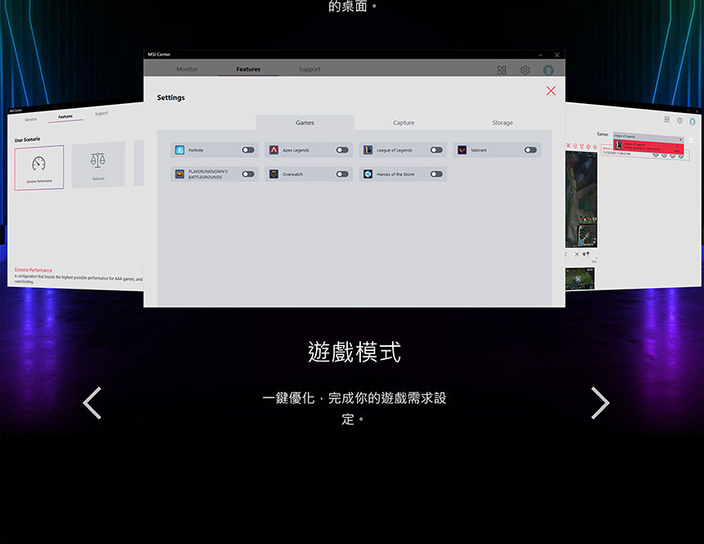Enable the Heroes of the Storm switch
Screen dimensions: 704x544
pyautogui.click(x=436, y=174)
